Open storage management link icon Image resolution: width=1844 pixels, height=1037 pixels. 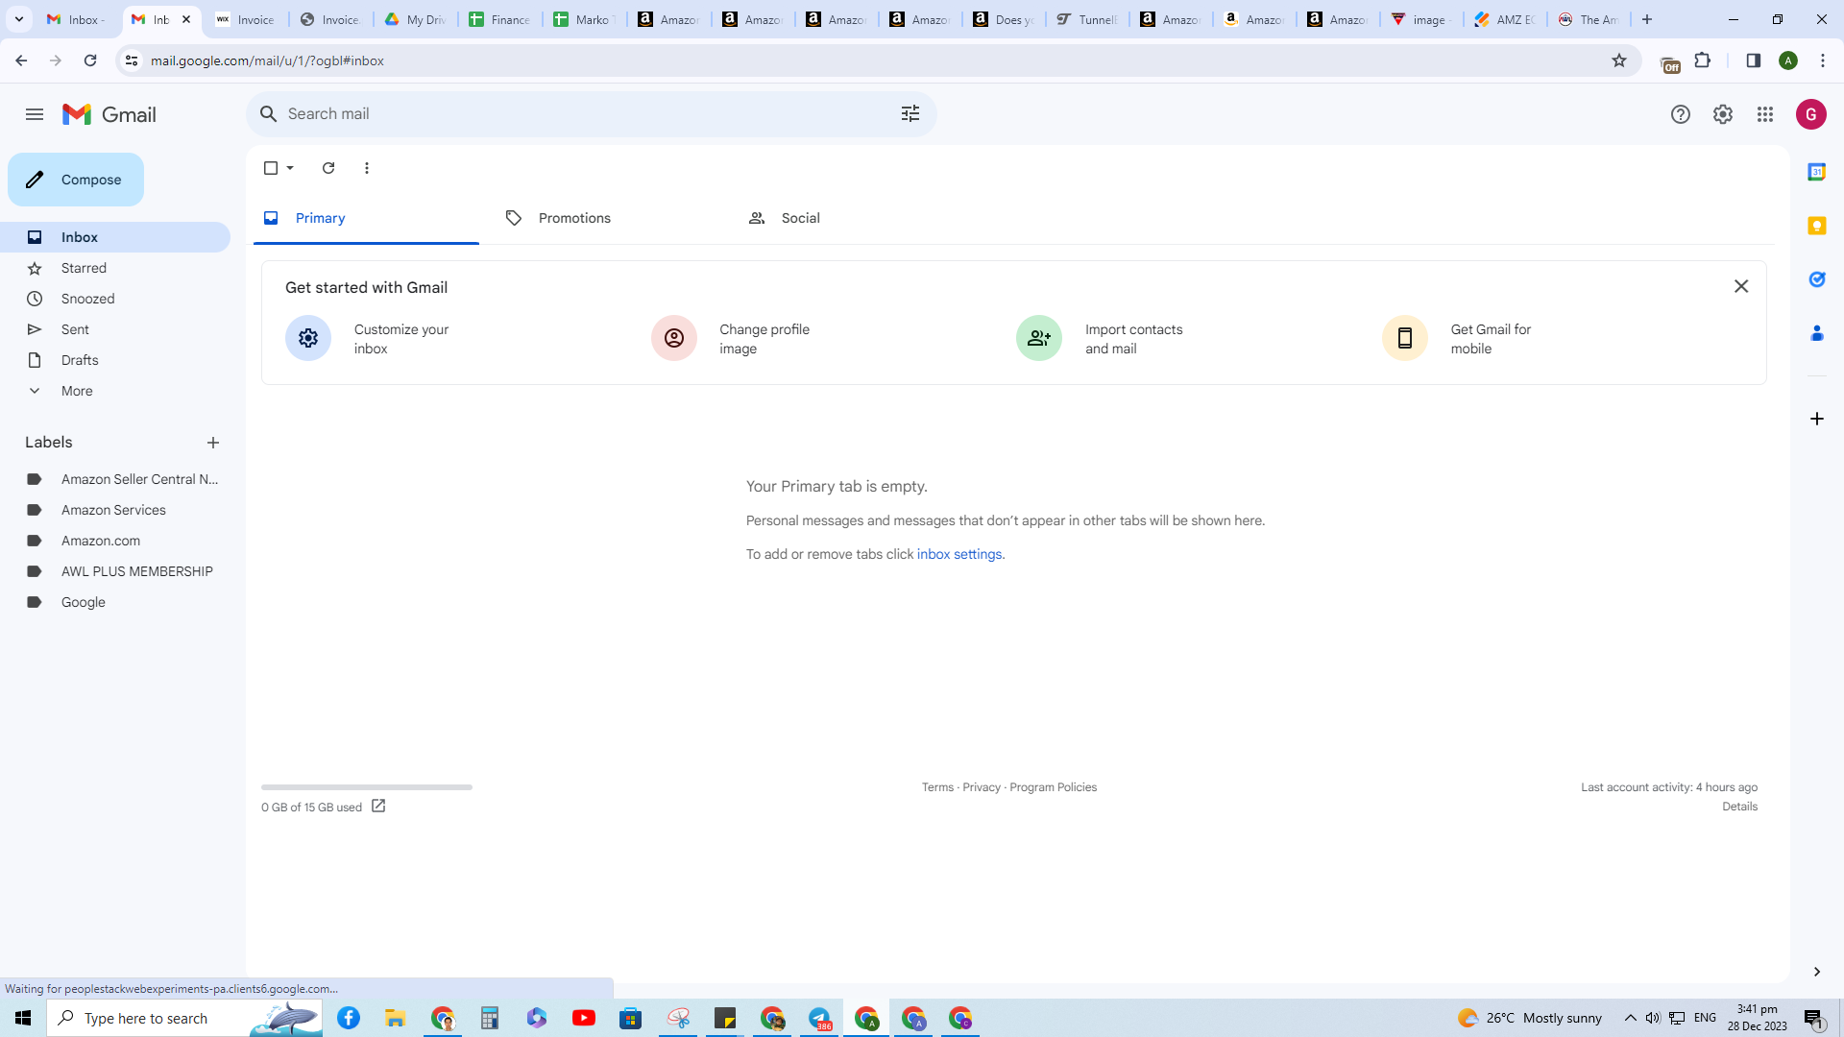point(378,807)
